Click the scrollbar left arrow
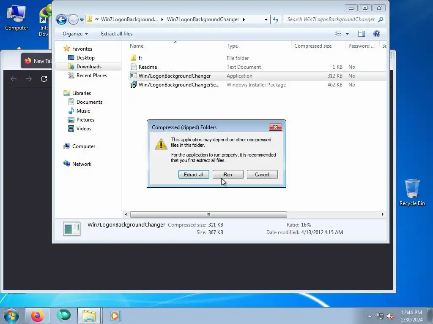The width and height of the screenshot is (433, 324). tap(126, 214)
